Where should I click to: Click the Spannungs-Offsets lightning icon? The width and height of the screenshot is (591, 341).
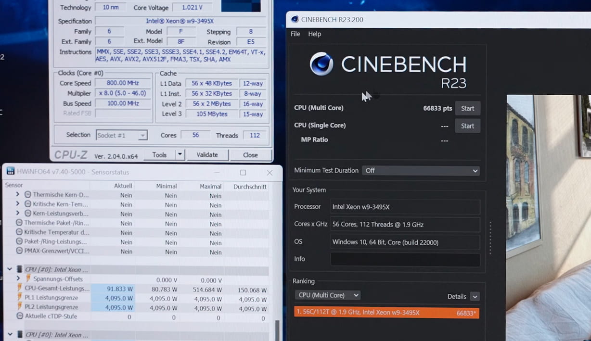(28, 279)
